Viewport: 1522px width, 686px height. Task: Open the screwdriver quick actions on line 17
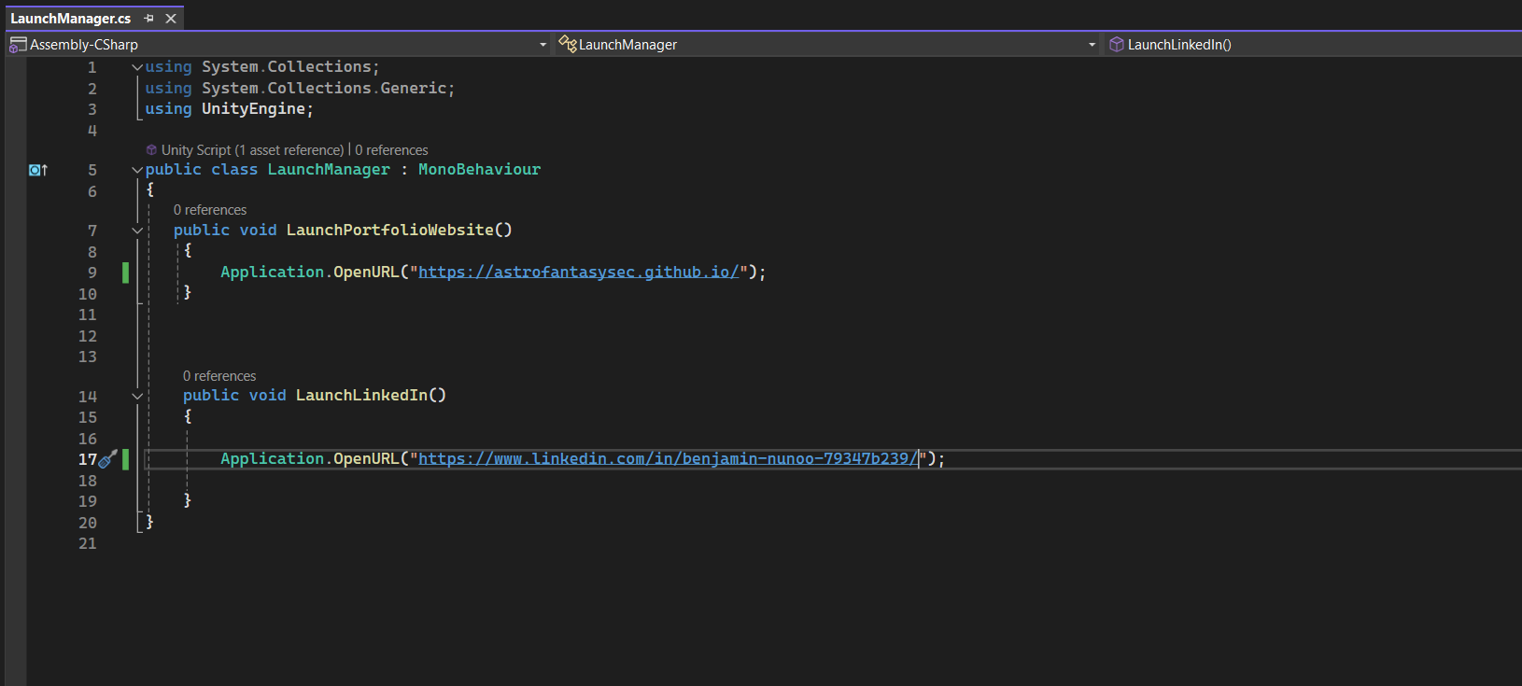coord(107,459)
